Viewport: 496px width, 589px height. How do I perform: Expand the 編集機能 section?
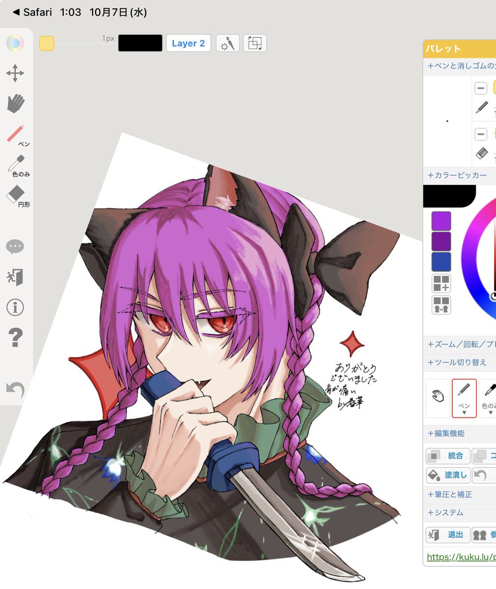point(446,433)
